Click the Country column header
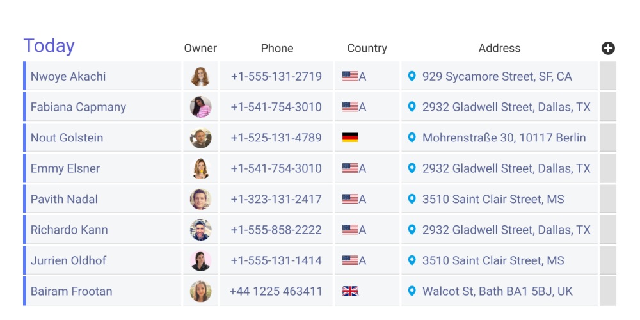This screenshot has height=320, width=640. [x=367, y=48]
